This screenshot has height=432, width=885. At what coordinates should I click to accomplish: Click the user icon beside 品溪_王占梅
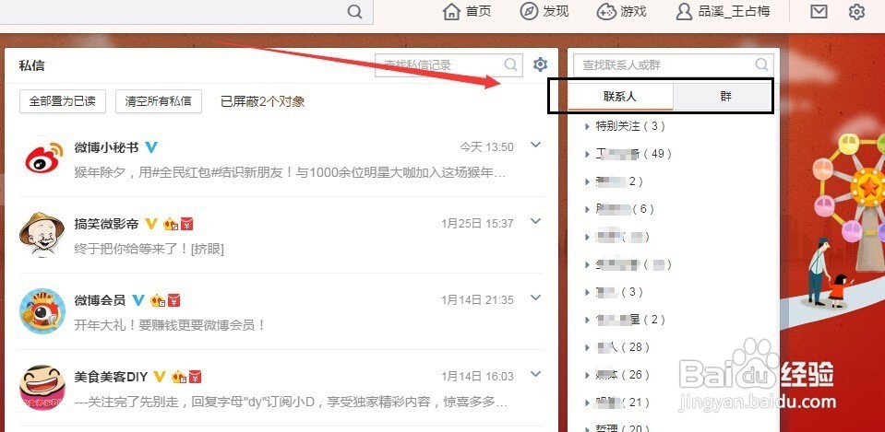point(684,11)
